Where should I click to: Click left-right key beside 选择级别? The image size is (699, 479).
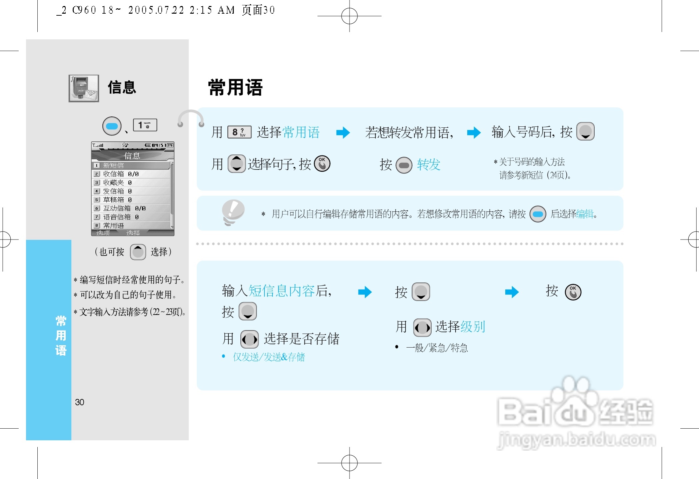(422, 327)
